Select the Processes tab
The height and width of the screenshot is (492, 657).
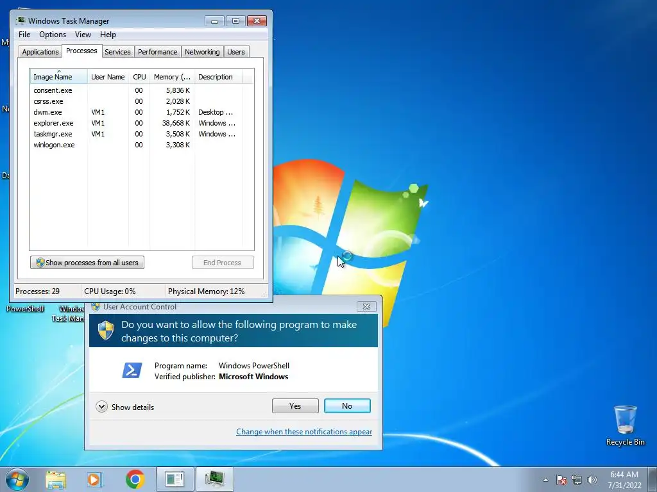[x=81, y=51]
